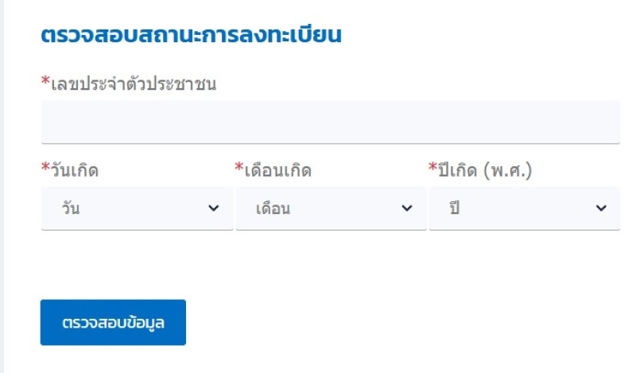Select the ปี placeholder text in year combo box
The image size is (636, 373).
tap(454, 208)
